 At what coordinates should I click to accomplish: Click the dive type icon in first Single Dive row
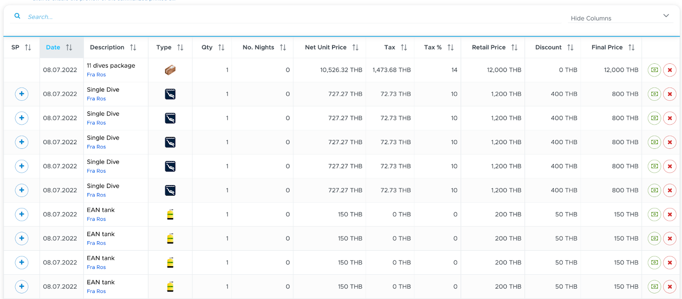coord(170,94)
